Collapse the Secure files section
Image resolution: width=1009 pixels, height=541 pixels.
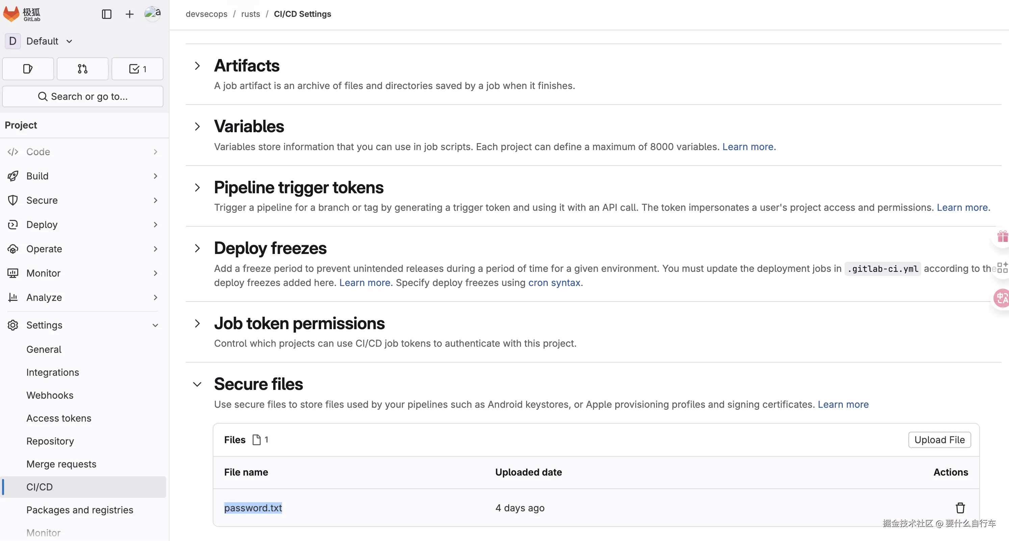tap(198, 384)
